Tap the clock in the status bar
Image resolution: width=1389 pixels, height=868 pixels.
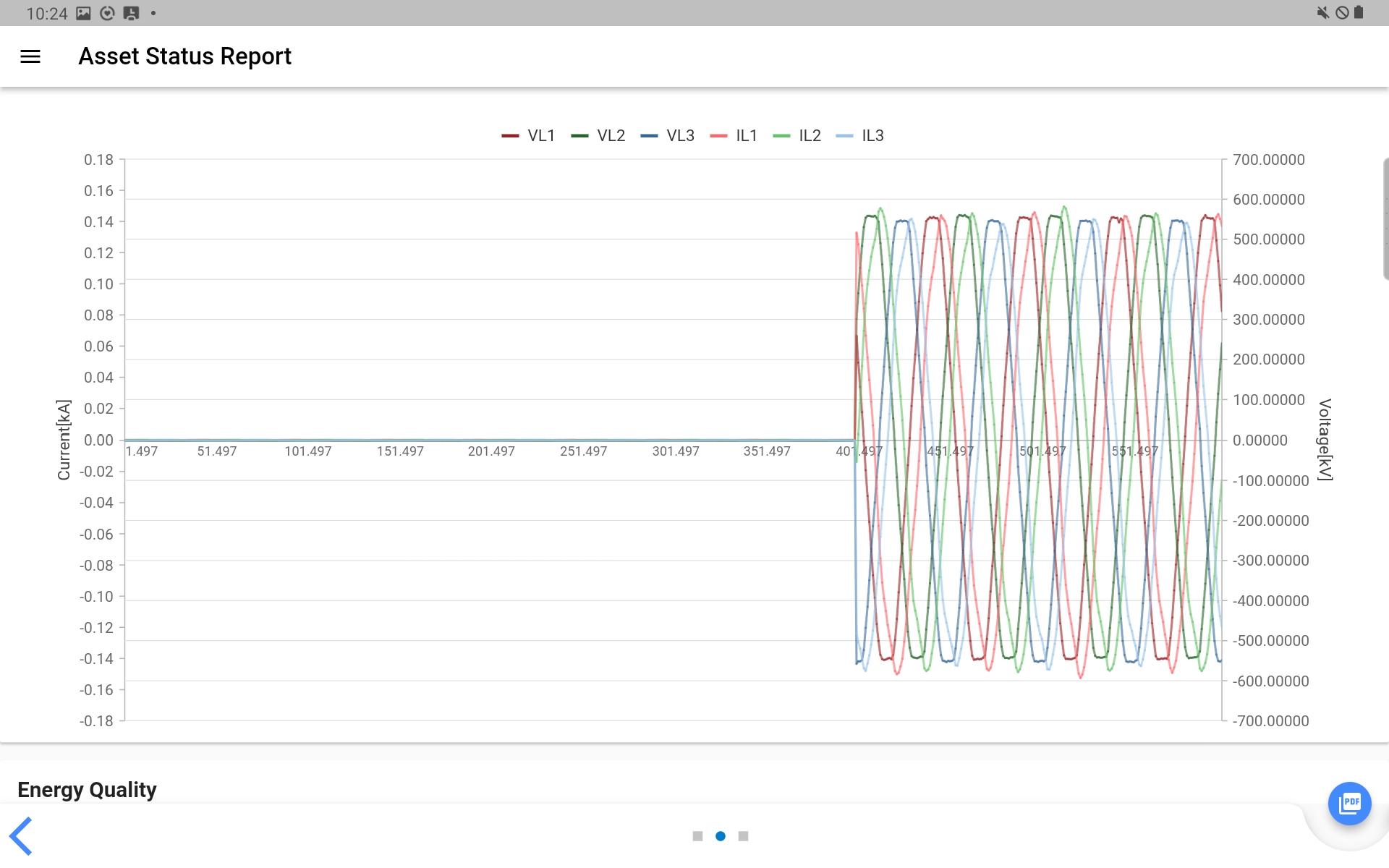point(45,12)
